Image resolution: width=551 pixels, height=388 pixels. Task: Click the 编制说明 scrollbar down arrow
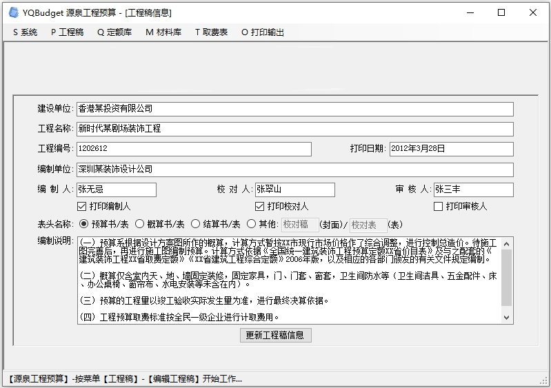(x=506, y=318)
